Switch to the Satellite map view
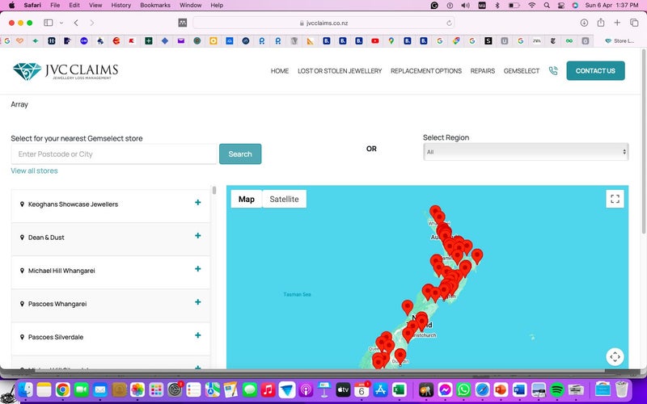Viewport: 647px width, 404px height. (285, 199)
